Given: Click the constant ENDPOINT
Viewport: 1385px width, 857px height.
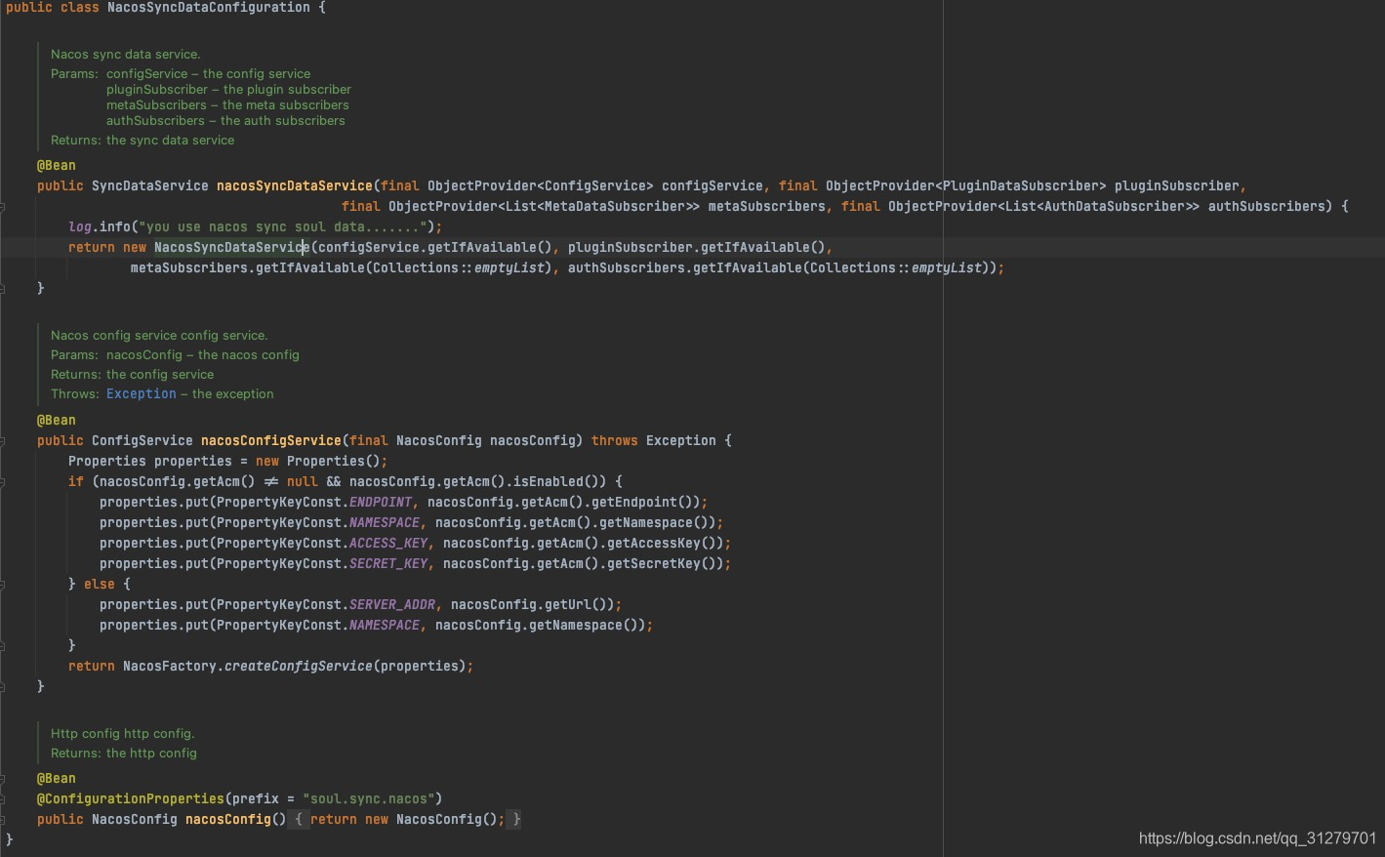Looking at the screenshot, I should pos(381,502).
